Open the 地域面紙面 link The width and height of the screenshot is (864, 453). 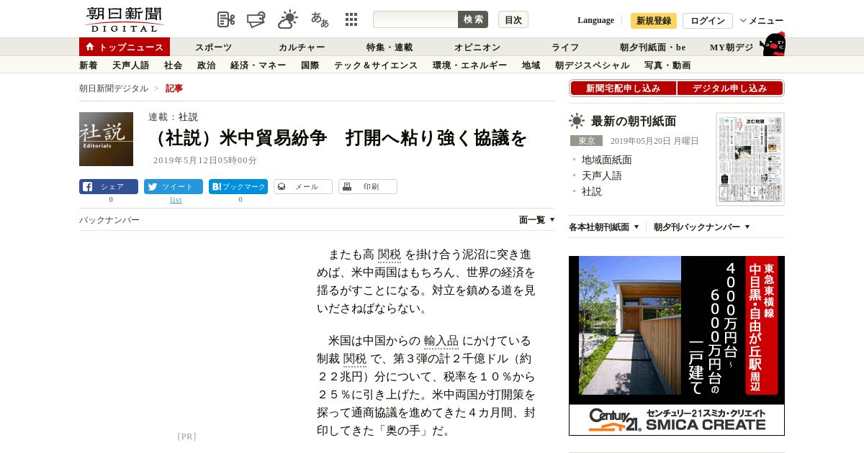[x=607, y=160]
